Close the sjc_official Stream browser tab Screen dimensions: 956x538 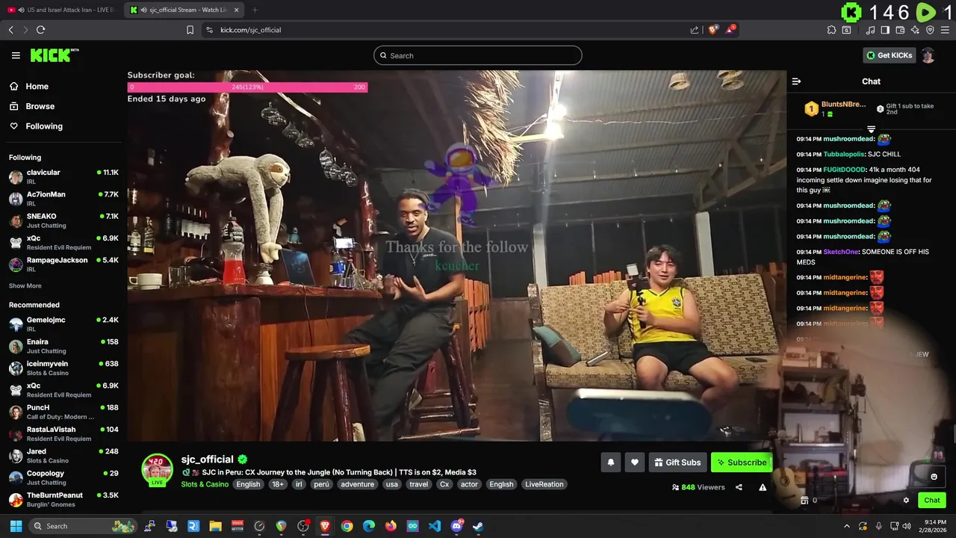click(x=237, y=10)
